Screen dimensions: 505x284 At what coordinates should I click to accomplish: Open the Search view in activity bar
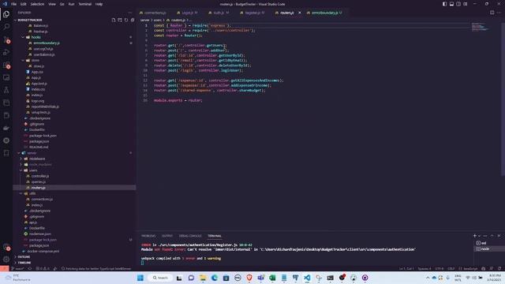point(6,27)
